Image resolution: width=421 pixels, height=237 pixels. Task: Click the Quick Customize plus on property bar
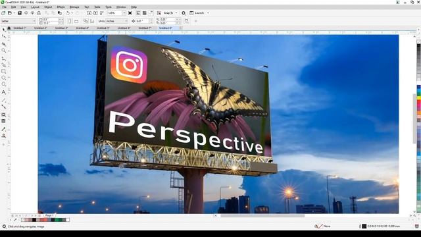(x=196, y=21)
